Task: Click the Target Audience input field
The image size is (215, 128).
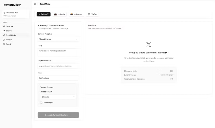Action: (58, 66)
